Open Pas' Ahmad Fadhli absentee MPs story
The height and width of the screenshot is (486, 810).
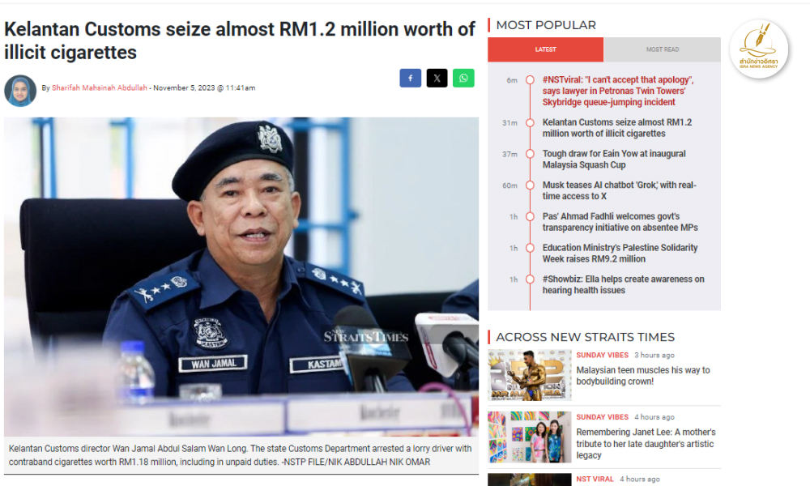coord(620,222)
